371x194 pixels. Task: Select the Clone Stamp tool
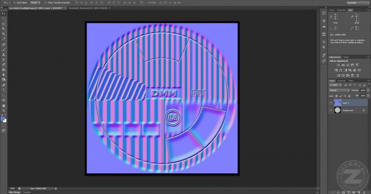(x=4, y=54)
